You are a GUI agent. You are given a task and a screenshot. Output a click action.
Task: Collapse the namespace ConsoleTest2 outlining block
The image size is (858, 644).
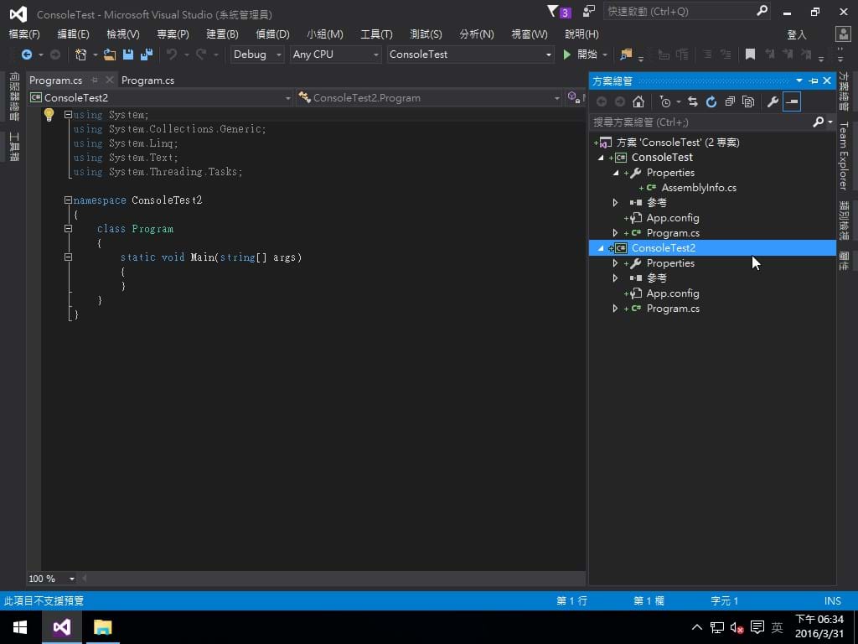coord(68,200)
